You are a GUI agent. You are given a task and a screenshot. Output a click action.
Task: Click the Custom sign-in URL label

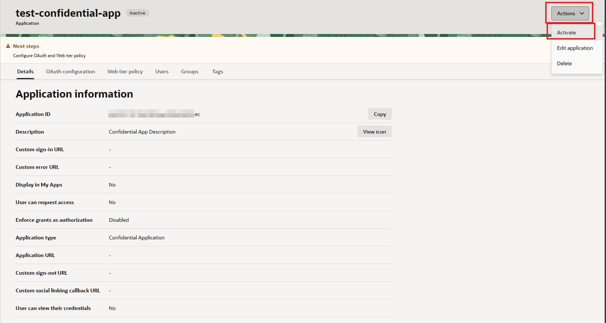pos(40,149)
